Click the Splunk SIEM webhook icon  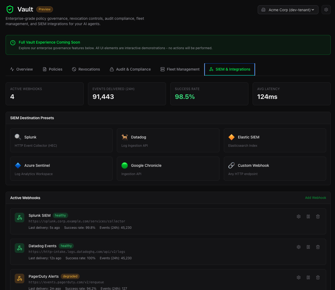(20, 218)
